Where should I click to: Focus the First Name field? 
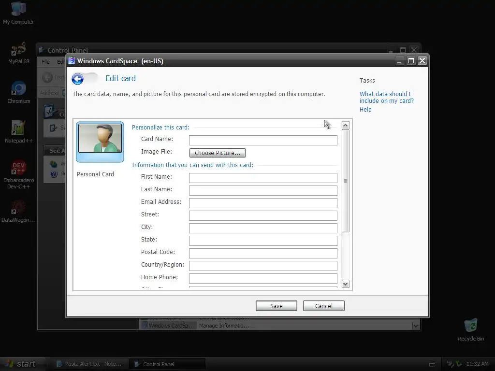[x=263, y=178]
